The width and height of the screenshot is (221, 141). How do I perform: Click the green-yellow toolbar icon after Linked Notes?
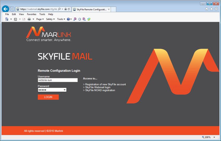[89, 19]
